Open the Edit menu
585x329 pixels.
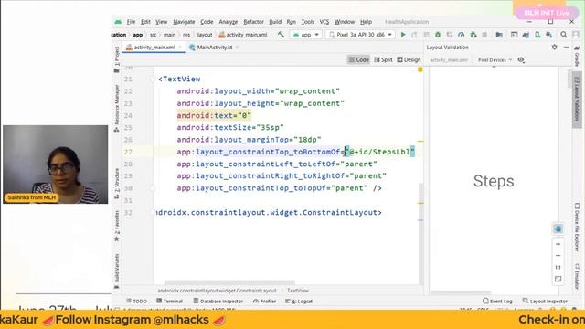145,22
